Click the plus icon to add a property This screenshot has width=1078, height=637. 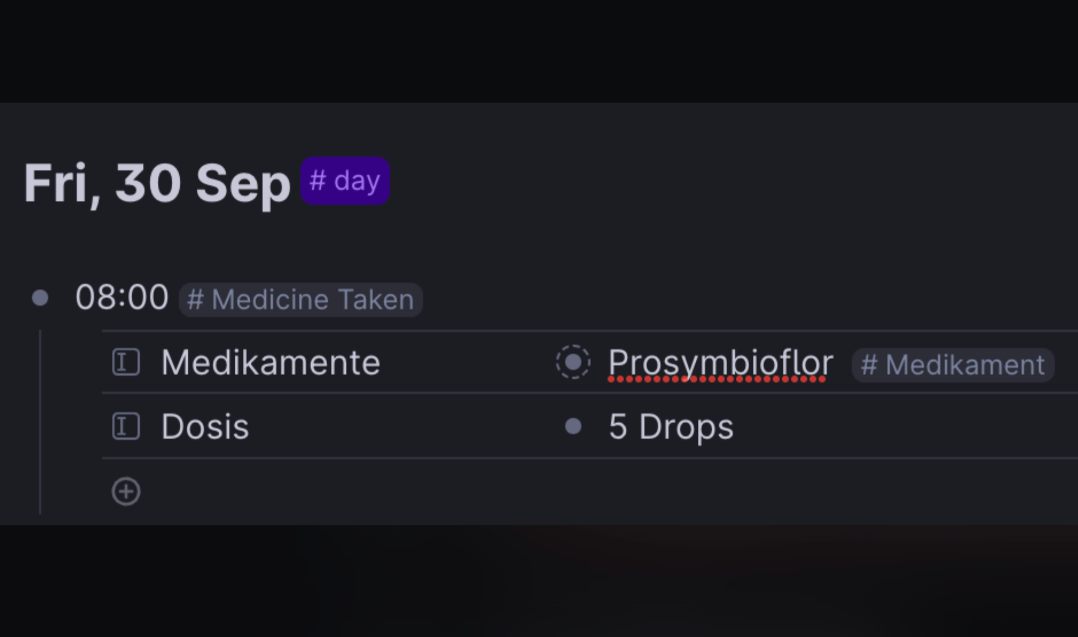126,491
